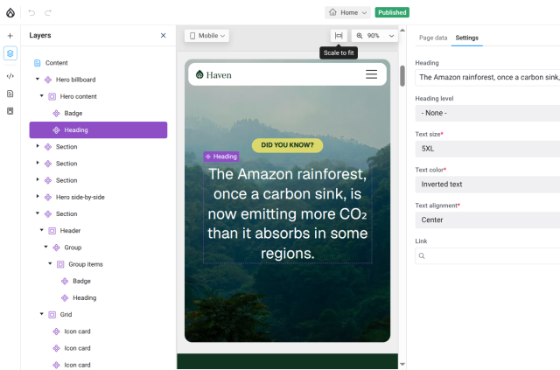The width and height of the screenshot is (560, 370).
Task: Switch to the Settings tab
Action: click(x=466, y=38)
